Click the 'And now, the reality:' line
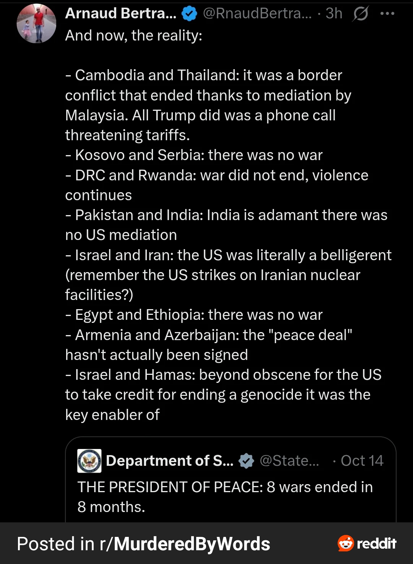Viewport: 413px width, 564px height. [134, 36]
